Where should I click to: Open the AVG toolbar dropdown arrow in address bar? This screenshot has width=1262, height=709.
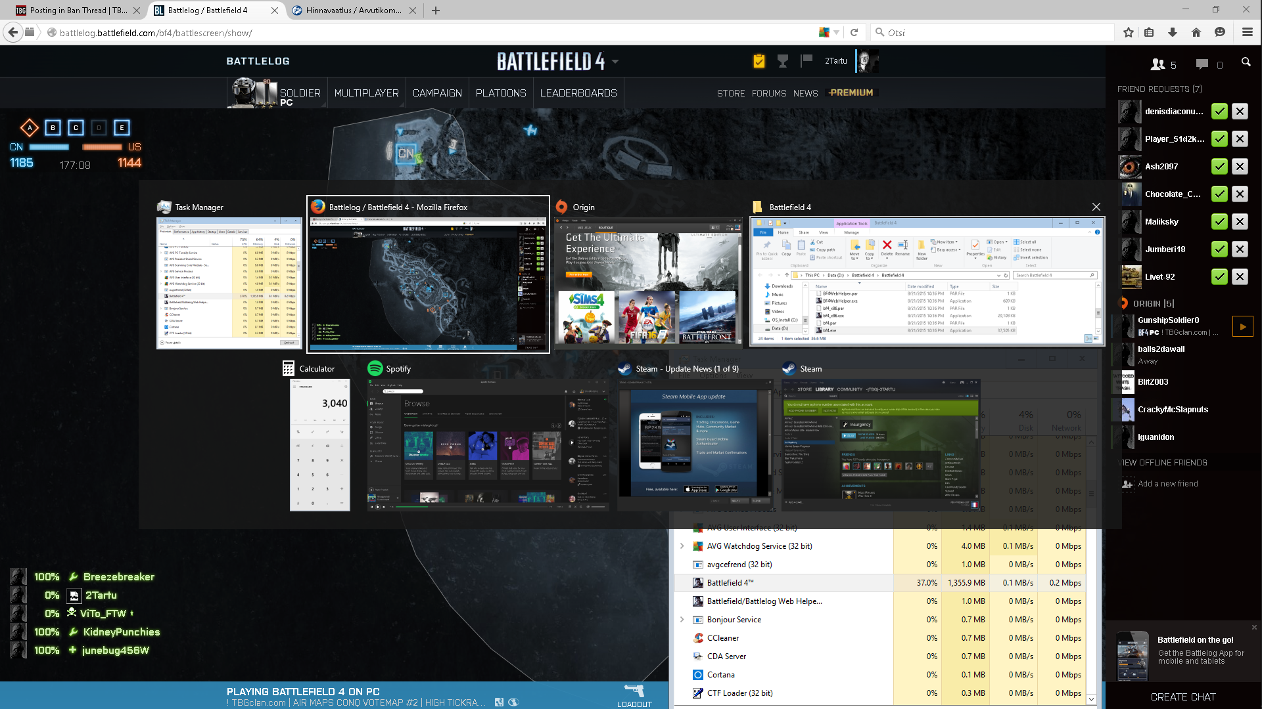tap(836, 32)
